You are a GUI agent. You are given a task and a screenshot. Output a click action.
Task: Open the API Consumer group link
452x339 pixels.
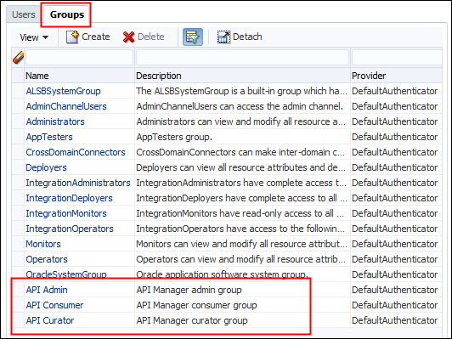point(54,305)
